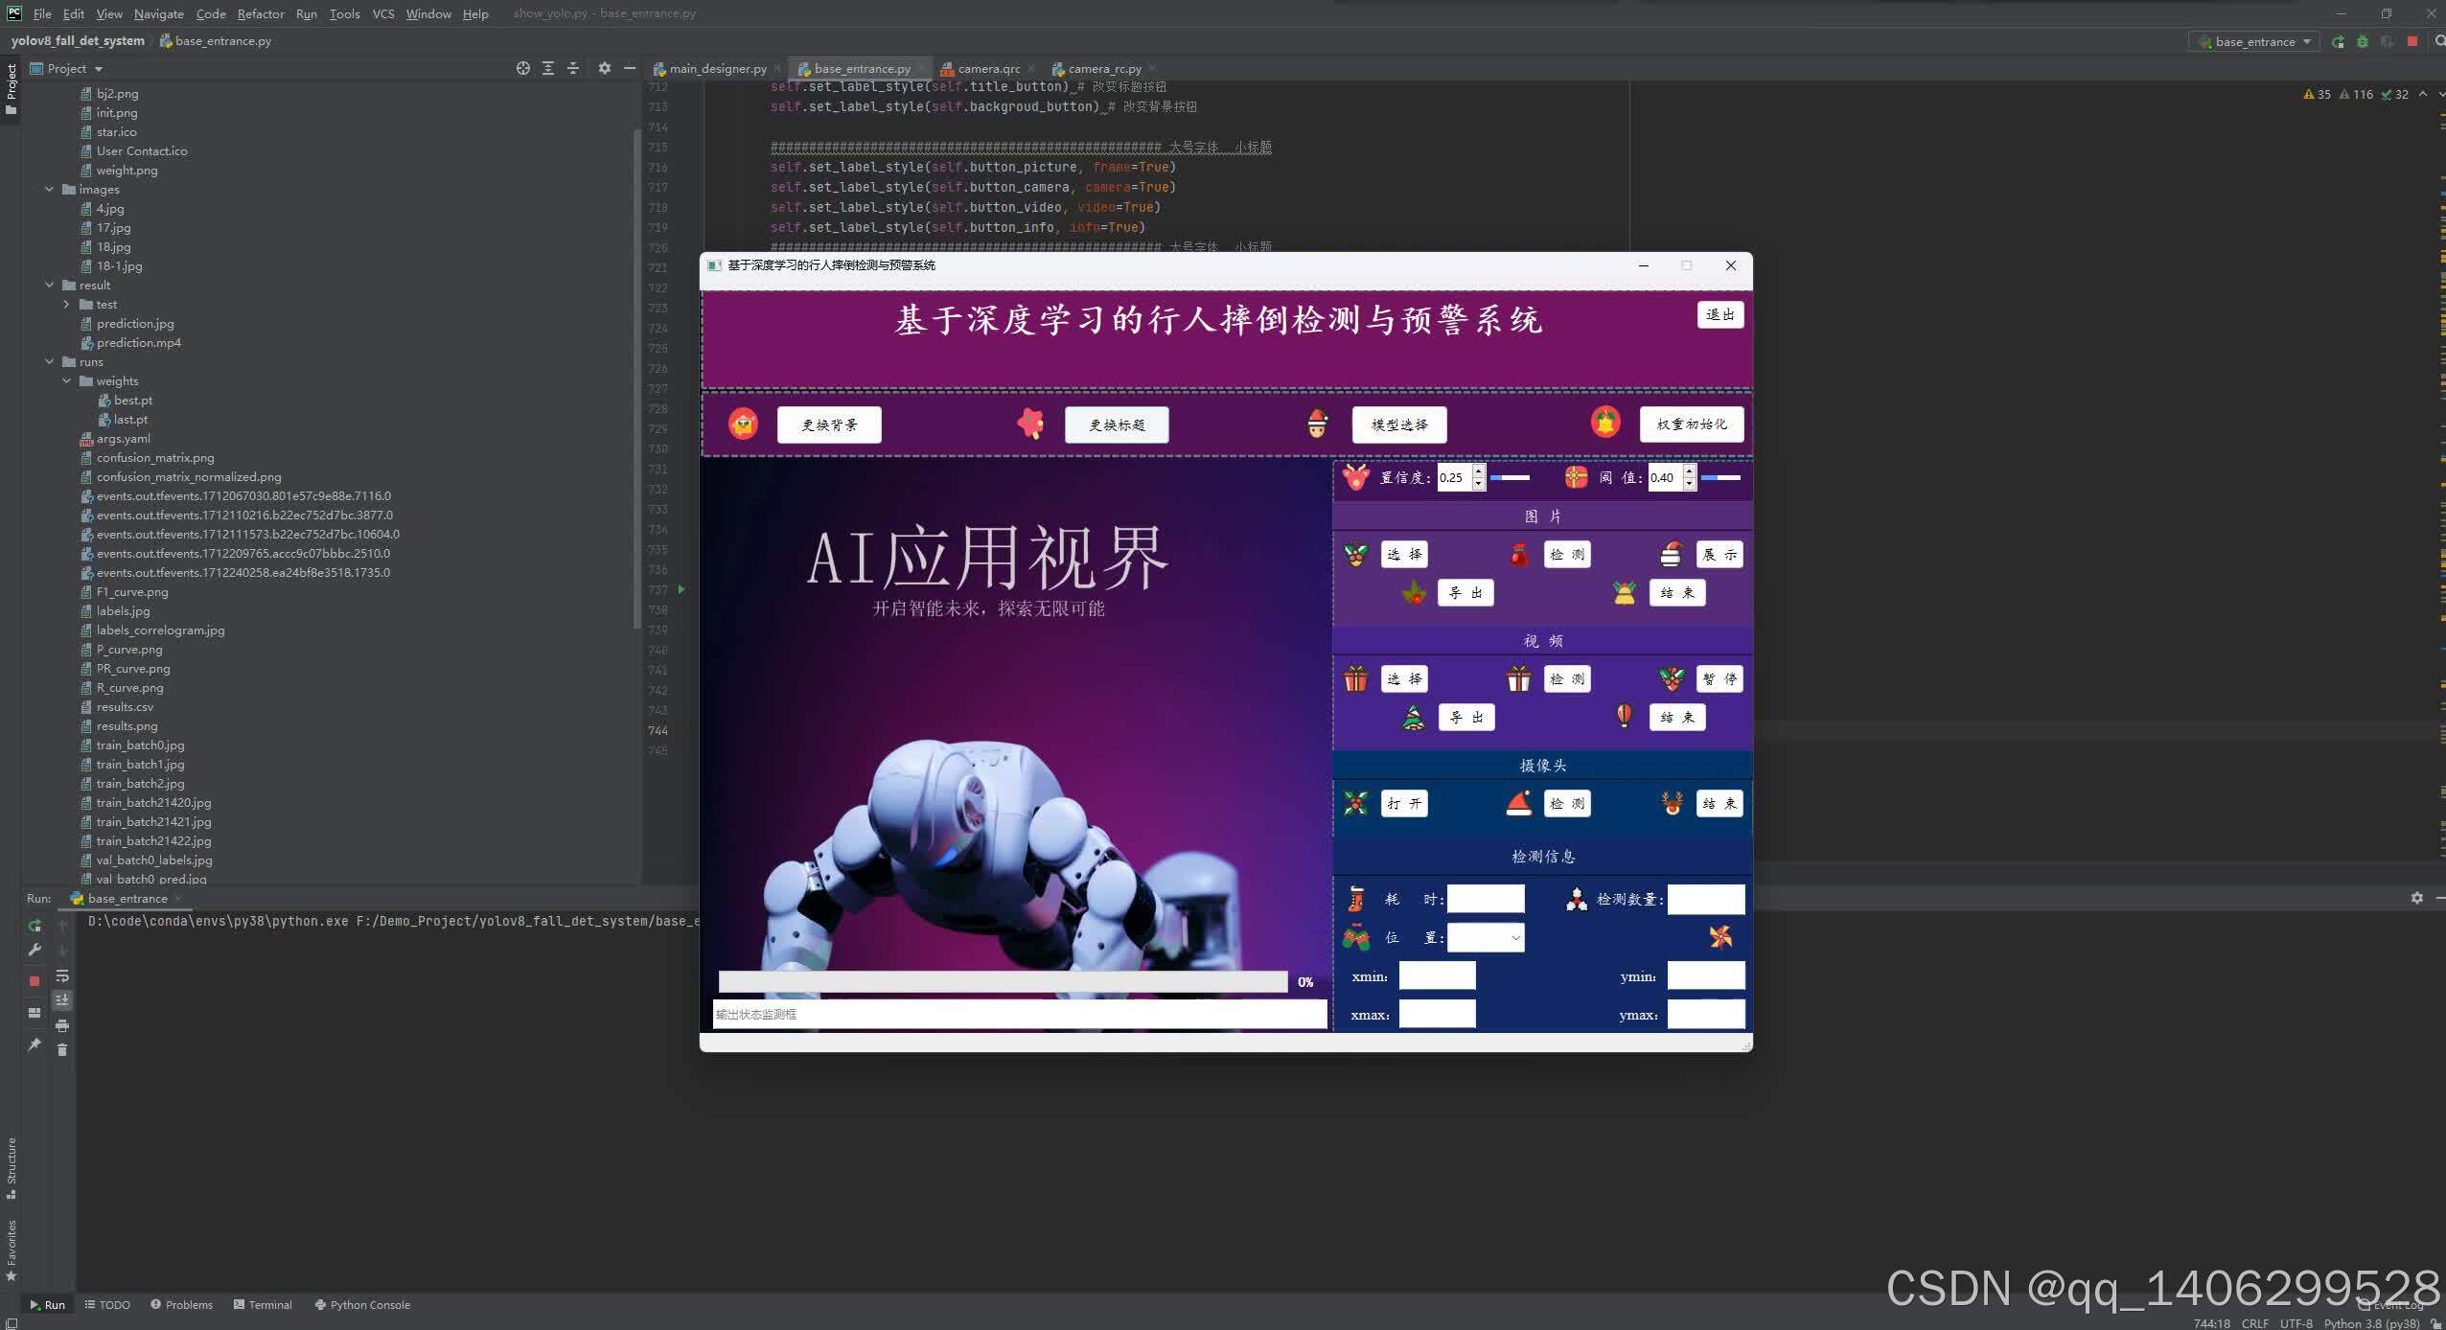The height and width of the screenshot is (1330, 2446).
Task: Click the 退出 button
Action: pyautogui.click(x=1719, y=315)
